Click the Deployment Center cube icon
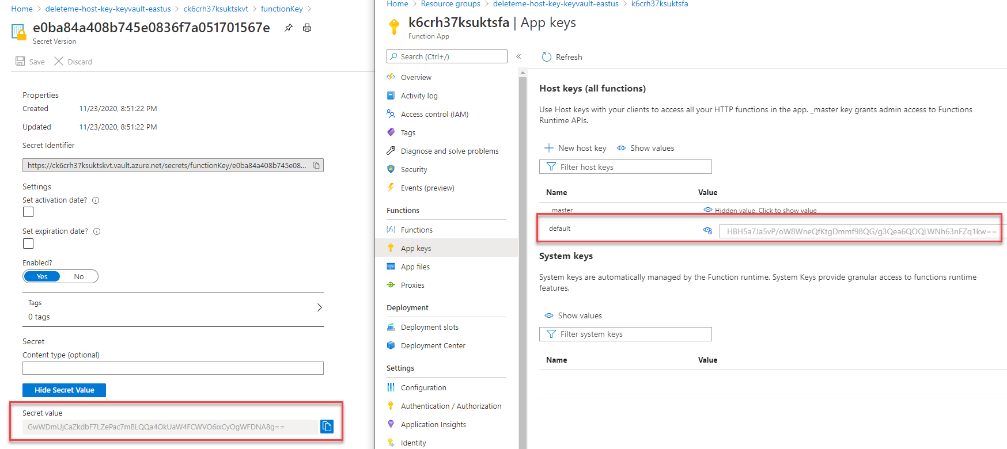The width and height of the screenshot is (1007, 449). tap(391, 345)
